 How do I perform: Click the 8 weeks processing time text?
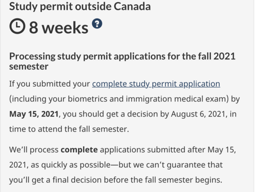click(x=58, y=28)
